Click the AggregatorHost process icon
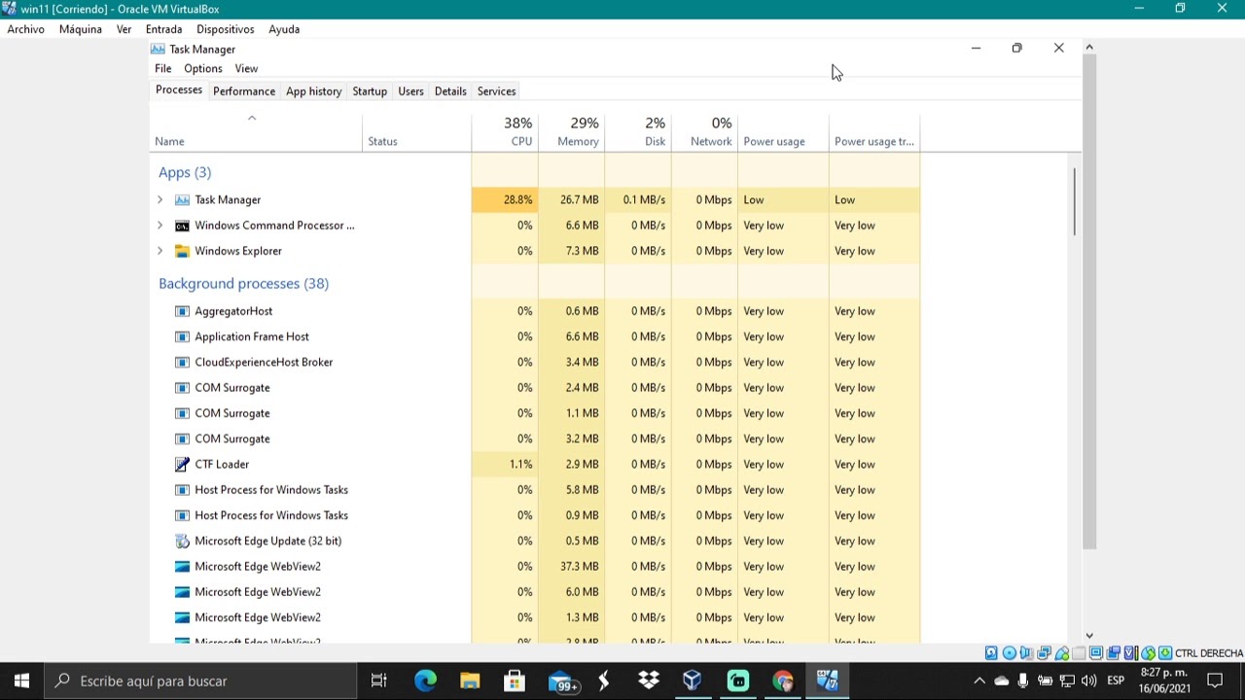Viewport: 1245px width, 700px height. tap(182, 311)
